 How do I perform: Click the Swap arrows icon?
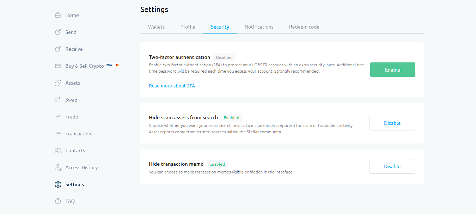58,100
